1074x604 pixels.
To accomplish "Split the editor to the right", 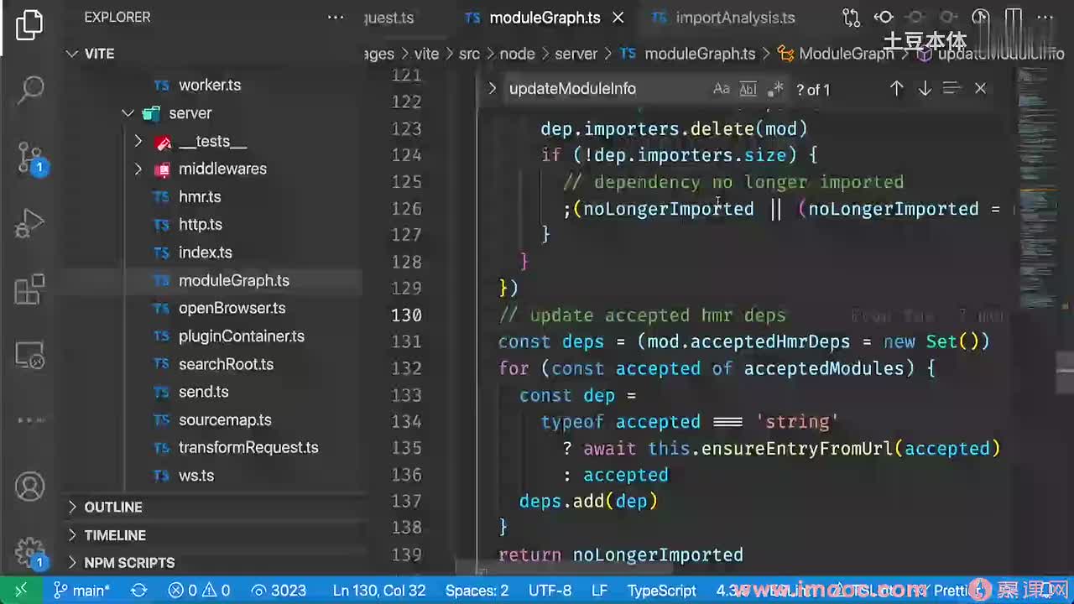I will (x=1014, y=18).
